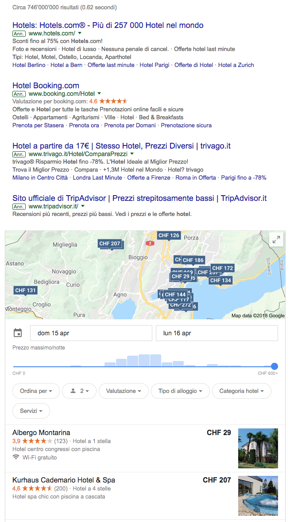Click the Londra Last Minute sitelink
Image resolution: width=294 pixels, height=522 pixels.
pyautogui.click(x=98, y=178)
